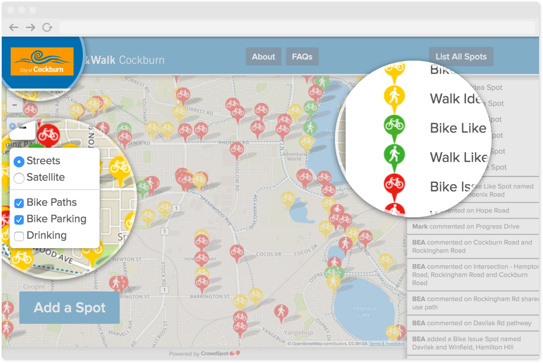Screen dimensions: 543x363
Task: Select the Streets radio button
Action: coord(19,161)
